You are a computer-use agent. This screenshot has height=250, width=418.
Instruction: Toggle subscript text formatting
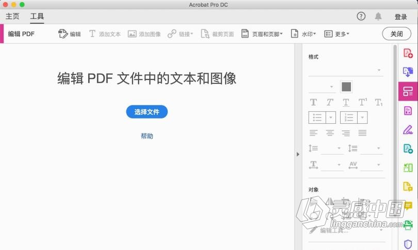point(379,102)
